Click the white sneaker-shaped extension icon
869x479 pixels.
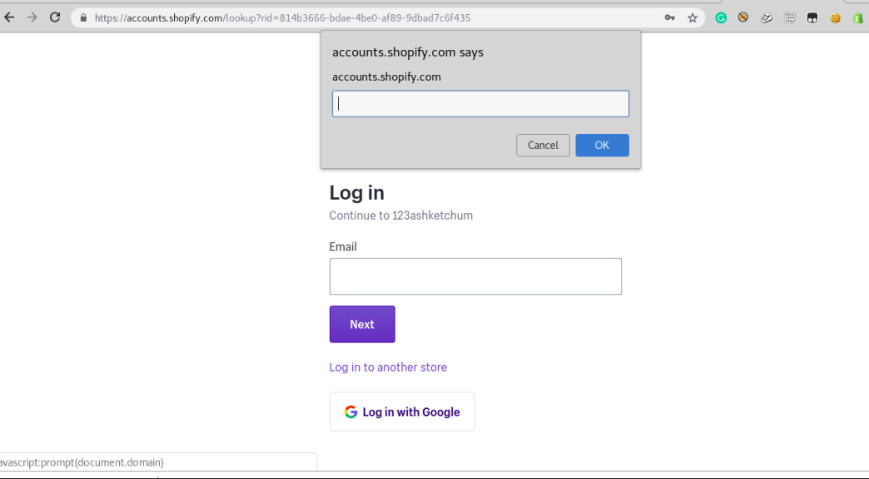point(767,17)
